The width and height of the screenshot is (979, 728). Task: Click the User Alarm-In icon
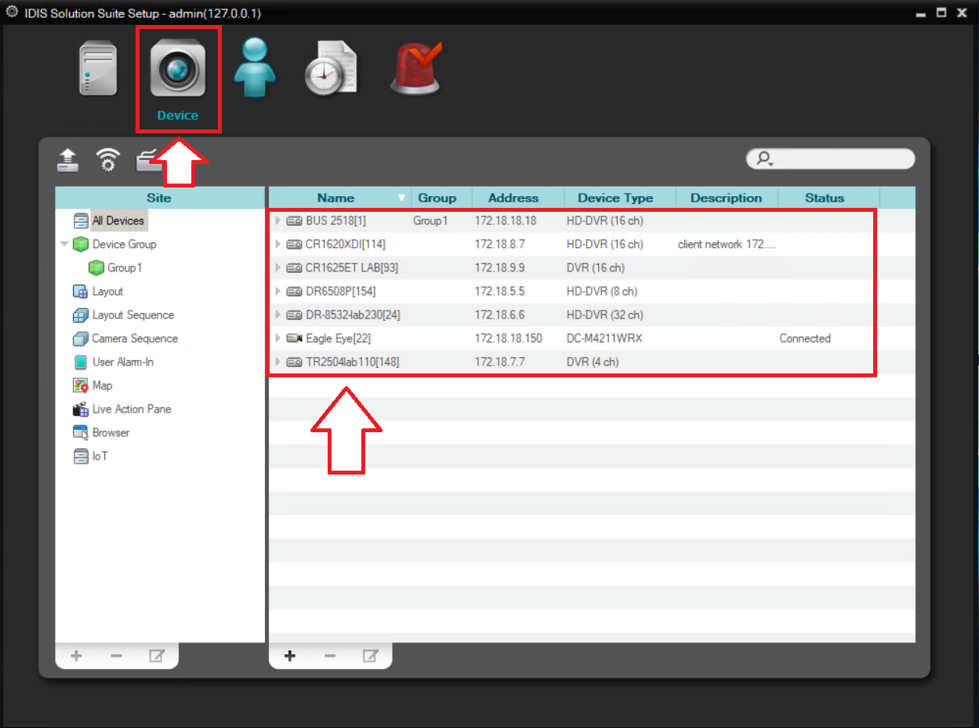pos(81,362)
